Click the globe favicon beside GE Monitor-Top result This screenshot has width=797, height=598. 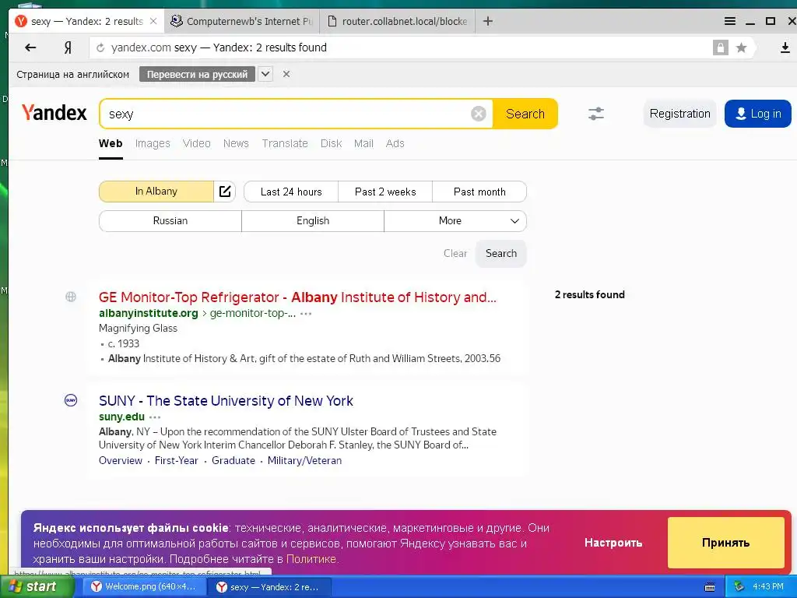click(x=71, y=297)
